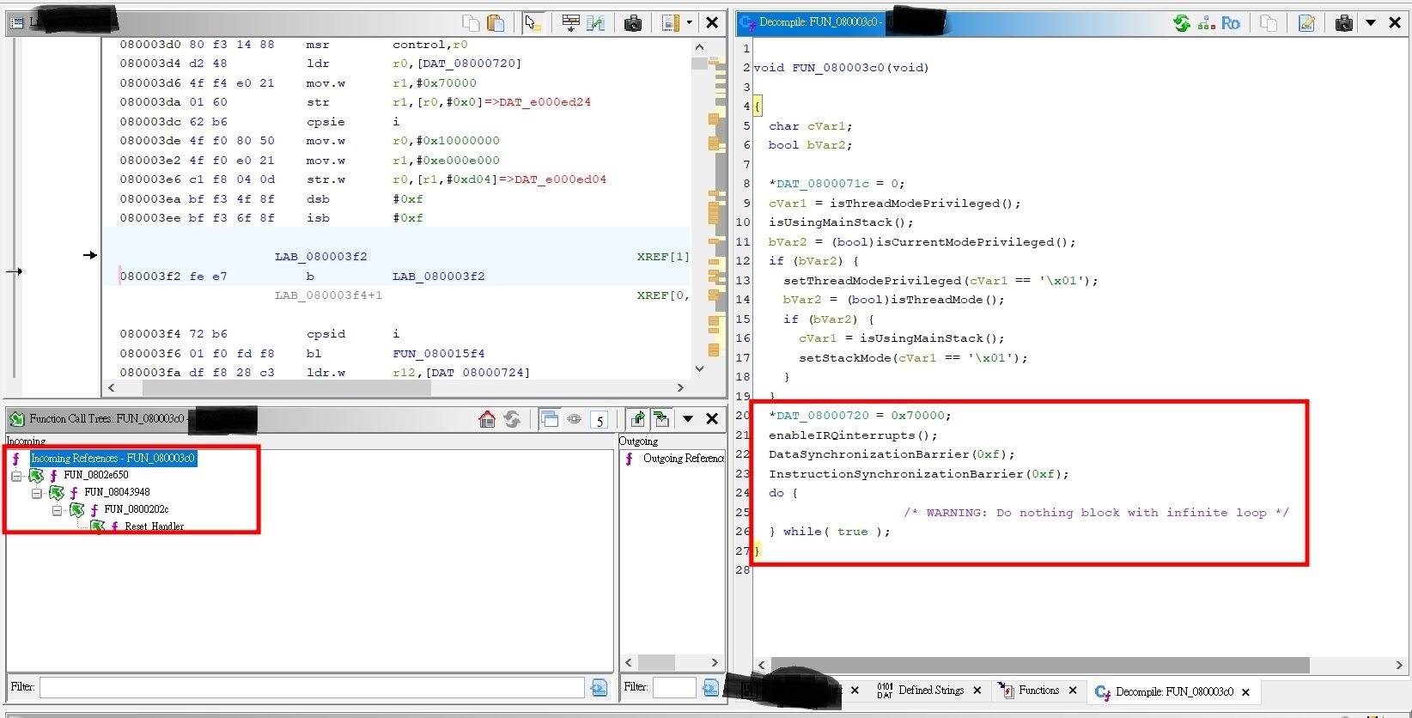Select Reset Handler in incoming tree
The width and height of the screenshot is (1412, 718).
click(155, 526)
